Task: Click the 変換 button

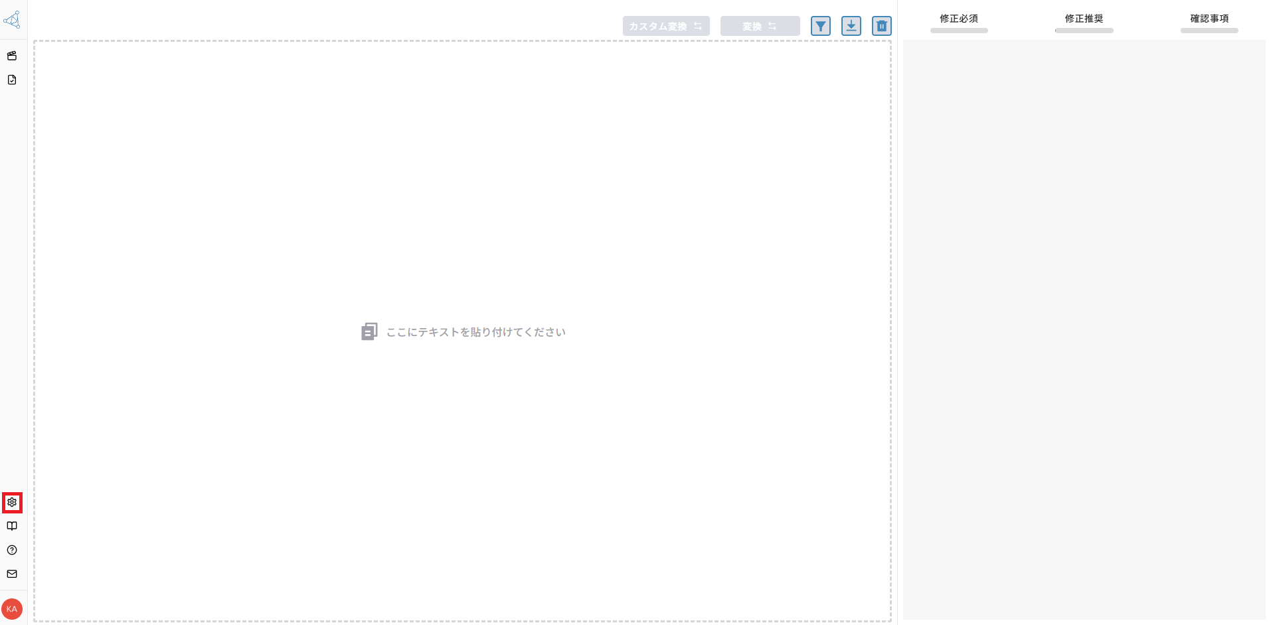Action: [760, 26]
